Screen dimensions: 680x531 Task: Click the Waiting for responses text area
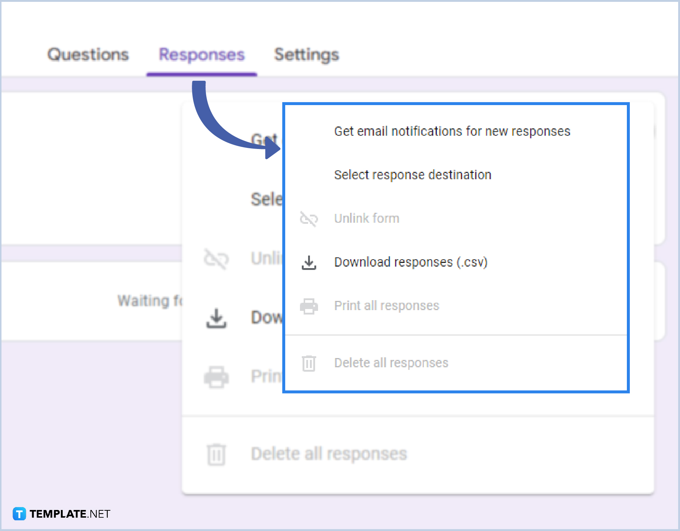[x=148, y=301]
